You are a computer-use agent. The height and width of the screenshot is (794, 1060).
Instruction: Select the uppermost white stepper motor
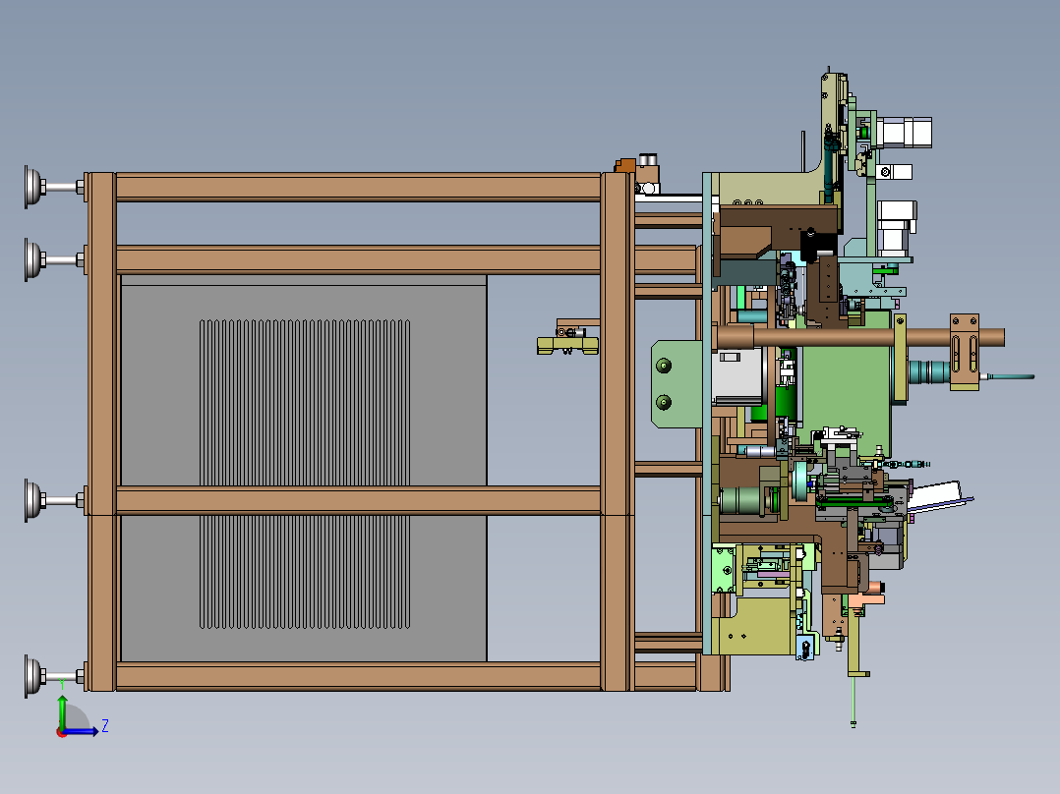[905, 133]
